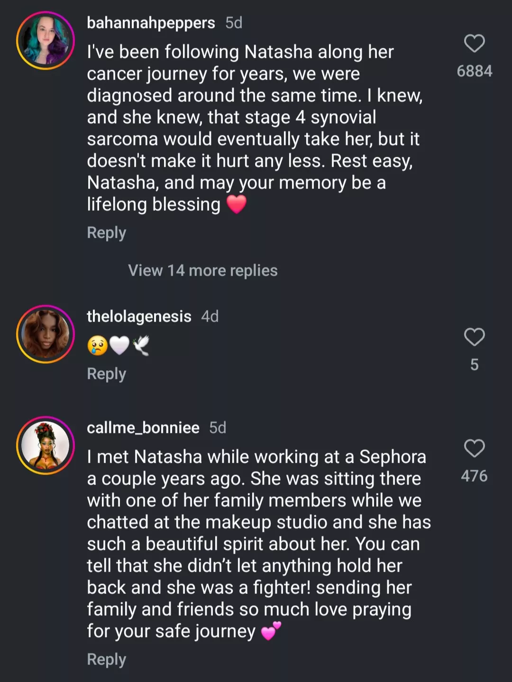Reply to thelolagenesis' comment
512x682 pixels.
[x=106, y=374]
